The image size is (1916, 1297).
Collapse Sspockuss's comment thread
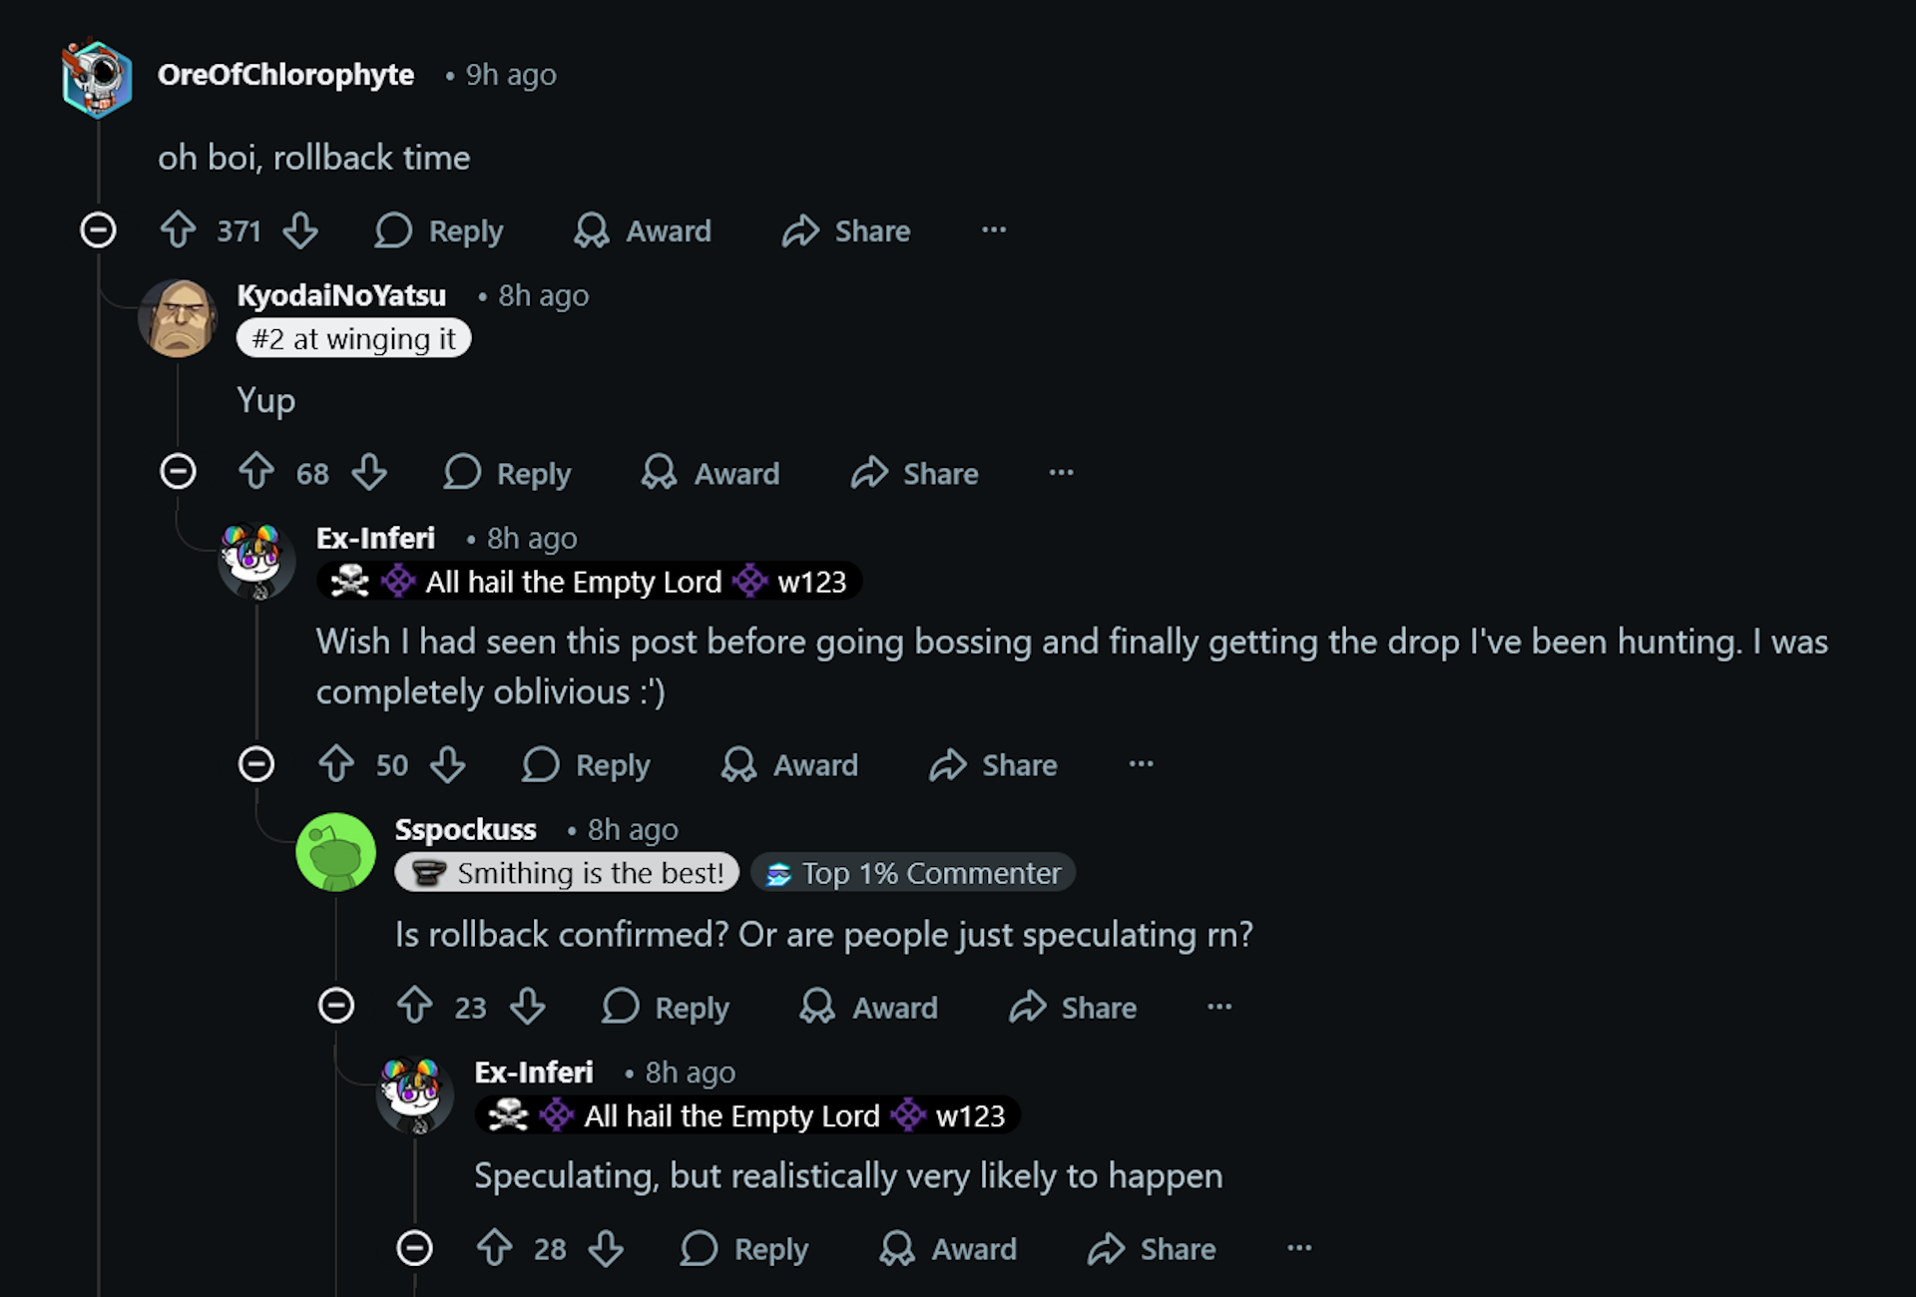[336, 1006]
